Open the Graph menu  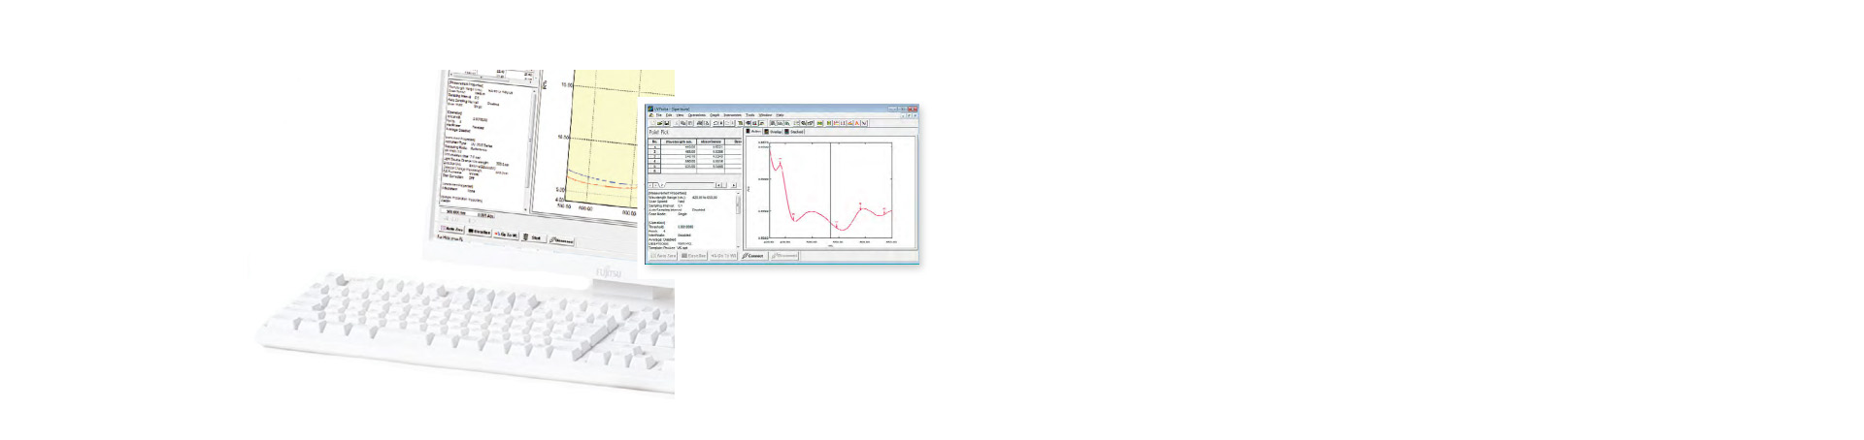tap(716, 115)
